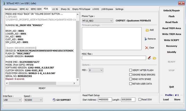Screen dimensions: 186x111
Task: Click the READY status bar under log
Action: [42, 88]
